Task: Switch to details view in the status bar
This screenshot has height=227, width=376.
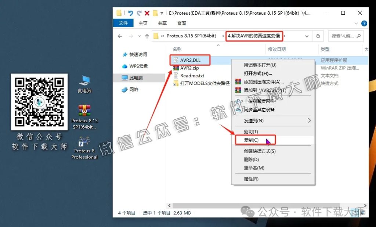Action: pos(355,213)
